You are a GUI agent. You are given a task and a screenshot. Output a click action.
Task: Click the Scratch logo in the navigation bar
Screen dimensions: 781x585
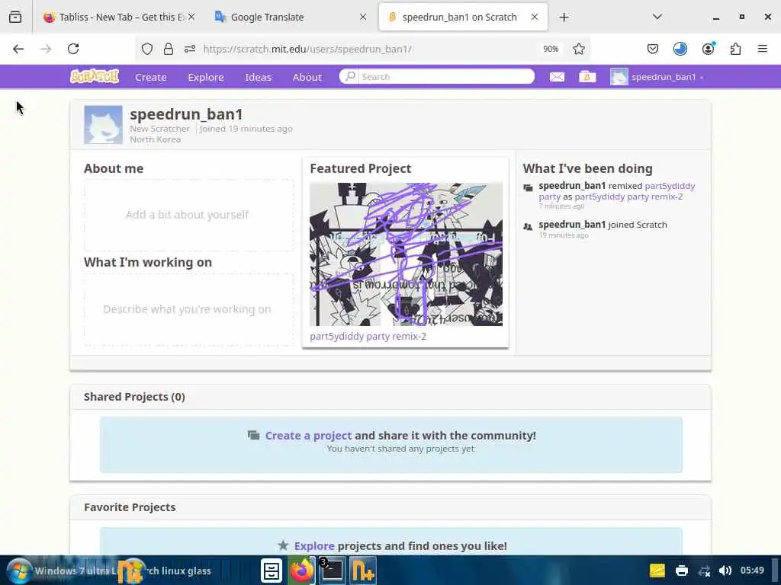coord(95,77)
